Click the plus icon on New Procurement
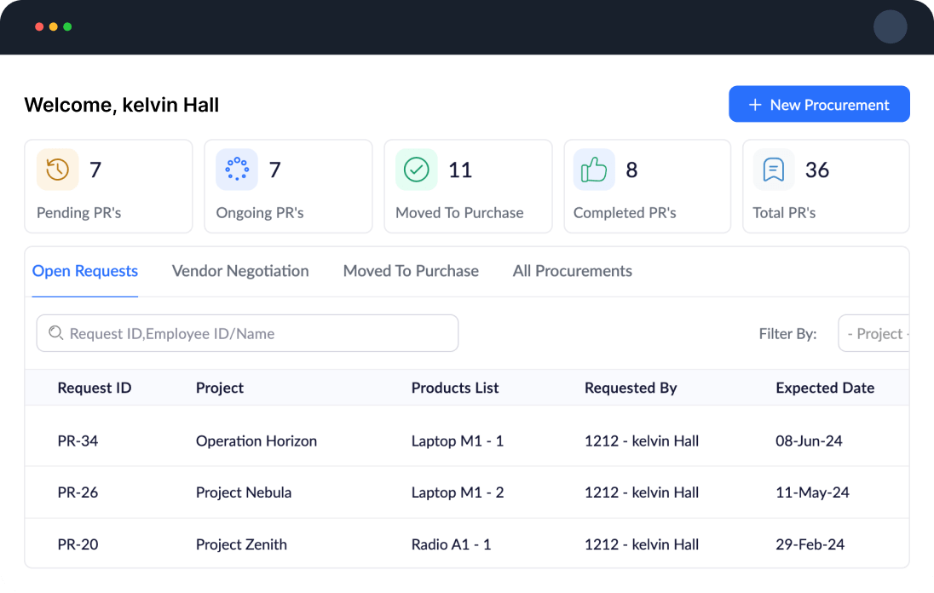This screenshot has height=593, width=934. pos(753,104)
